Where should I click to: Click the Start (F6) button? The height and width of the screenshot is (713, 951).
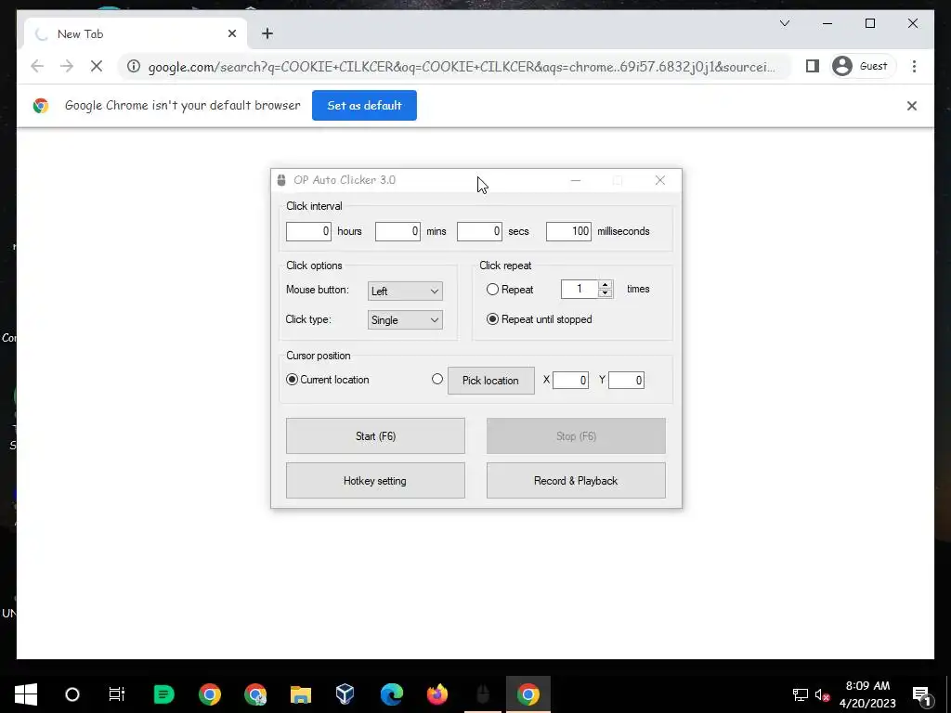click(375, 436)
